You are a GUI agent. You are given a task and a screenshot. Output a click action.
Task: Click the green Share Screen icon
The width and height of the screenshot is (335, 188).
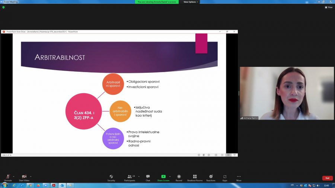pos(163,176)
